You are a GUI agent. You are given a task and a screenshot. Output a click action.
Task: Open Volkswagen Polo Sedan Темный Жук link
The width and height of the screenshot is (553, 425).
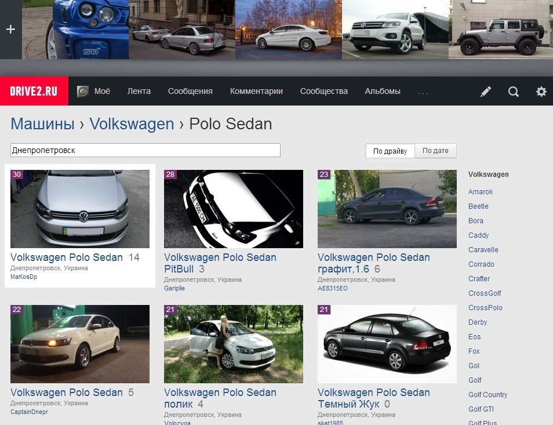pos(373,398)
